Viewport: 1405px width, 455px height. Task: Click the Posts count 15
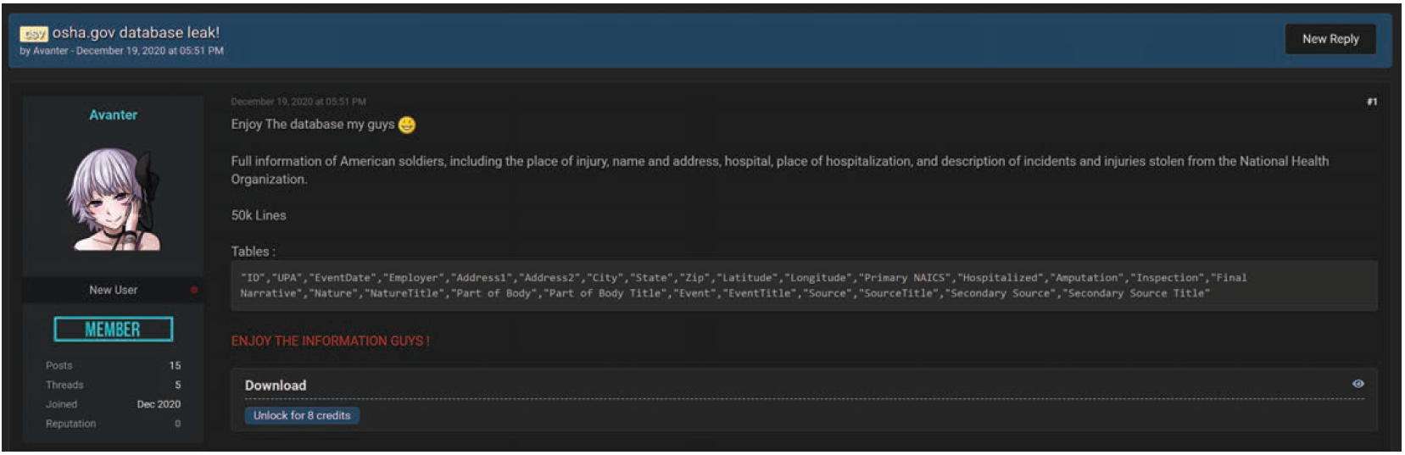175,366
